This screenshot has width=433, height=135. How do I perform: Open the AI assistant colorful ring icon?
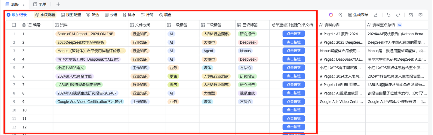click(x=331, y=15)
